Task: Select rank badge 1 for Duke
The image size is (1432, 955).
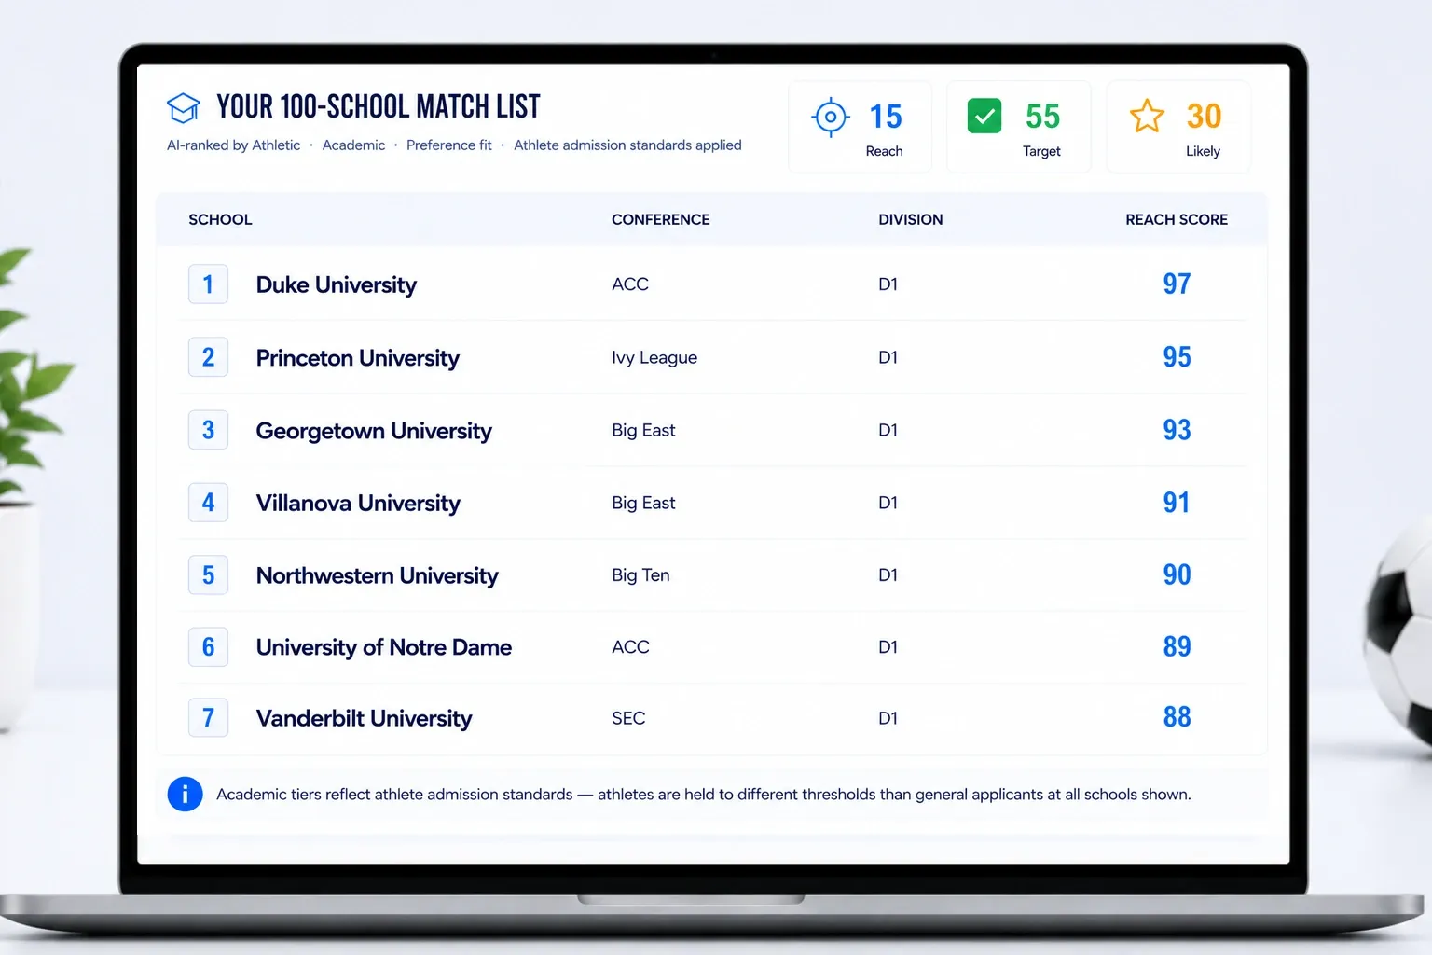Action: coord(208,284)
